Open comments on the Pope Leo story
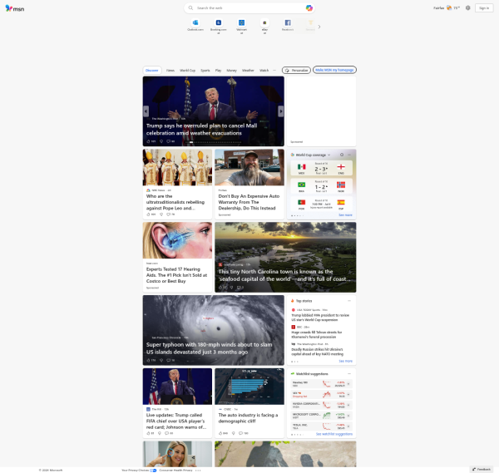Image resolution: width=499 pixels, height=473 pixels. click(170, 214)
